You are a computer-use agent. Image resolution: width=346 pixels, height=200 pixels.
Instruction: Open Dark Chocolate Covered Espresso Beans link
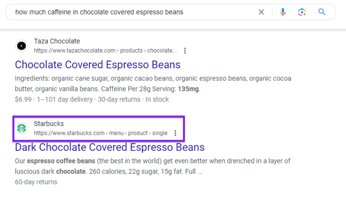(x=110, y=147)
